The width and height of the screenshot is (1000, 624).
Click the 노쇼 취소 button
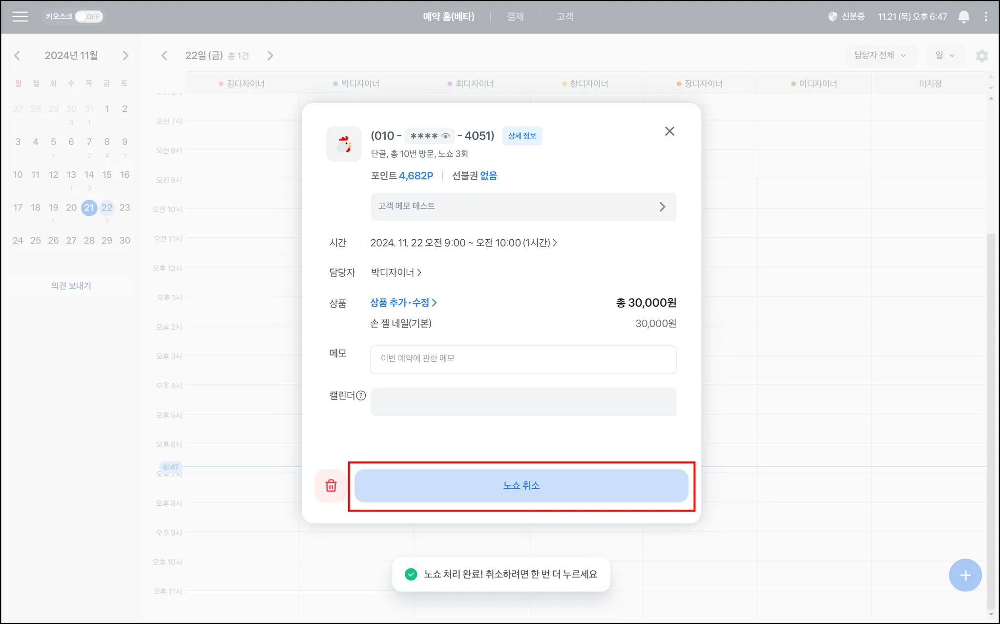521,485
